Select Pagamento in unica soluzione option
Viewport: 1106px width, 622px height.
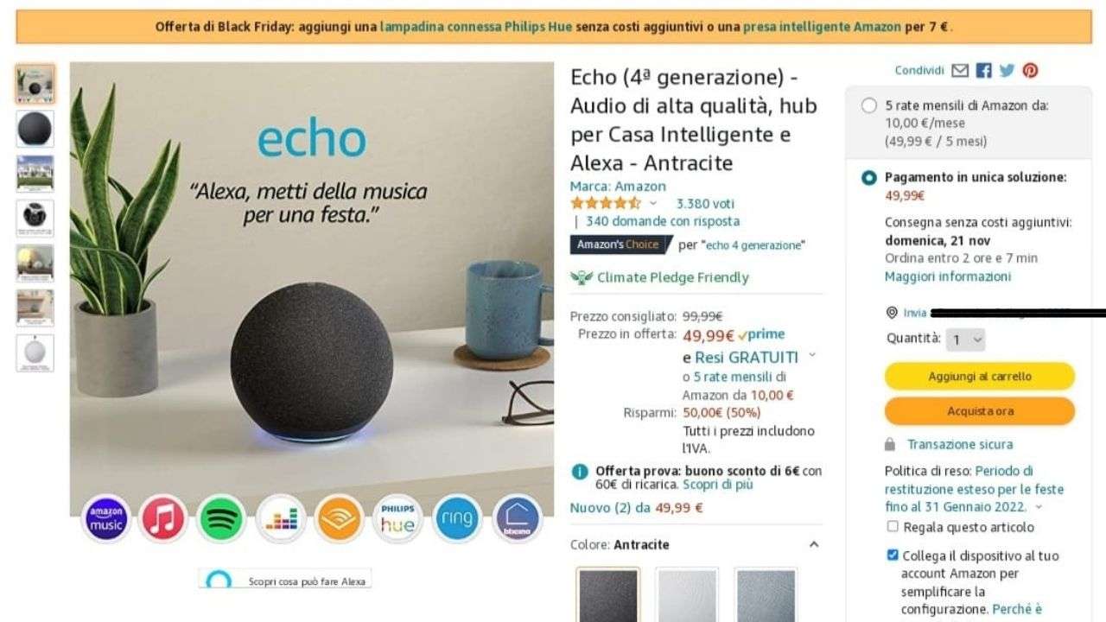pos(869,177)
